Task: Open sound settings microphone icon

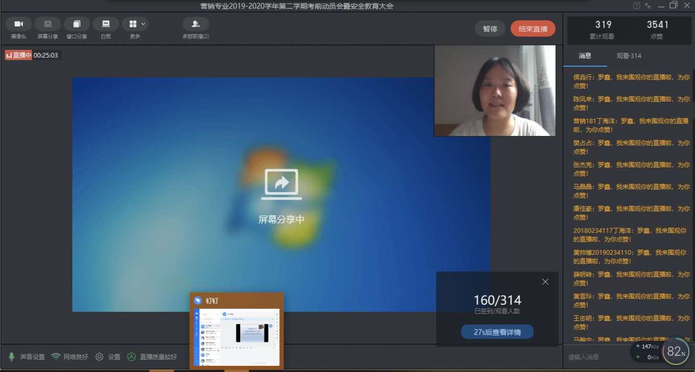Action: coord(12,357)
